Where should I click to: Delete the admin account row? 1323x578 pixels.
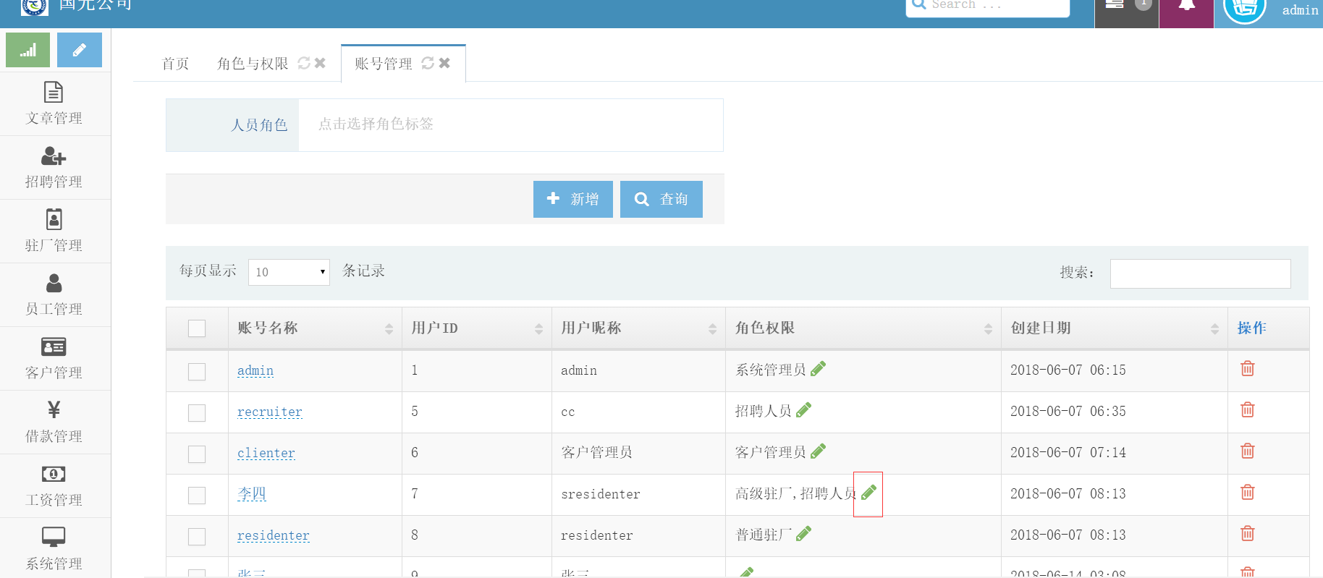(1248, 369)
